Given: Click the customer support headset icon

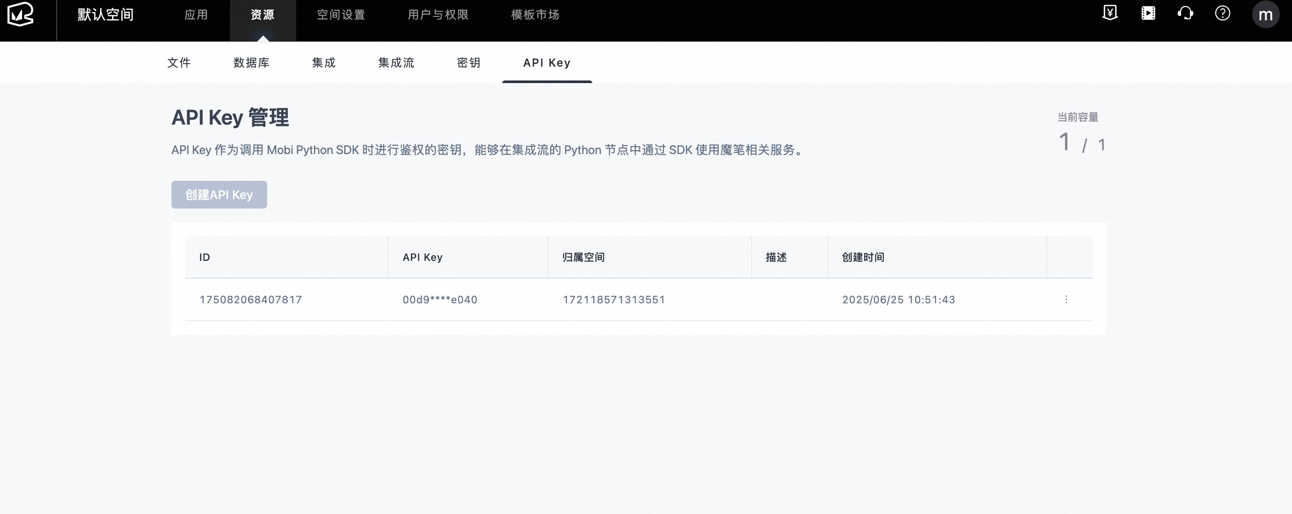Looking at the screenshot, I should pyautogui.click(x=1185, y=13).
